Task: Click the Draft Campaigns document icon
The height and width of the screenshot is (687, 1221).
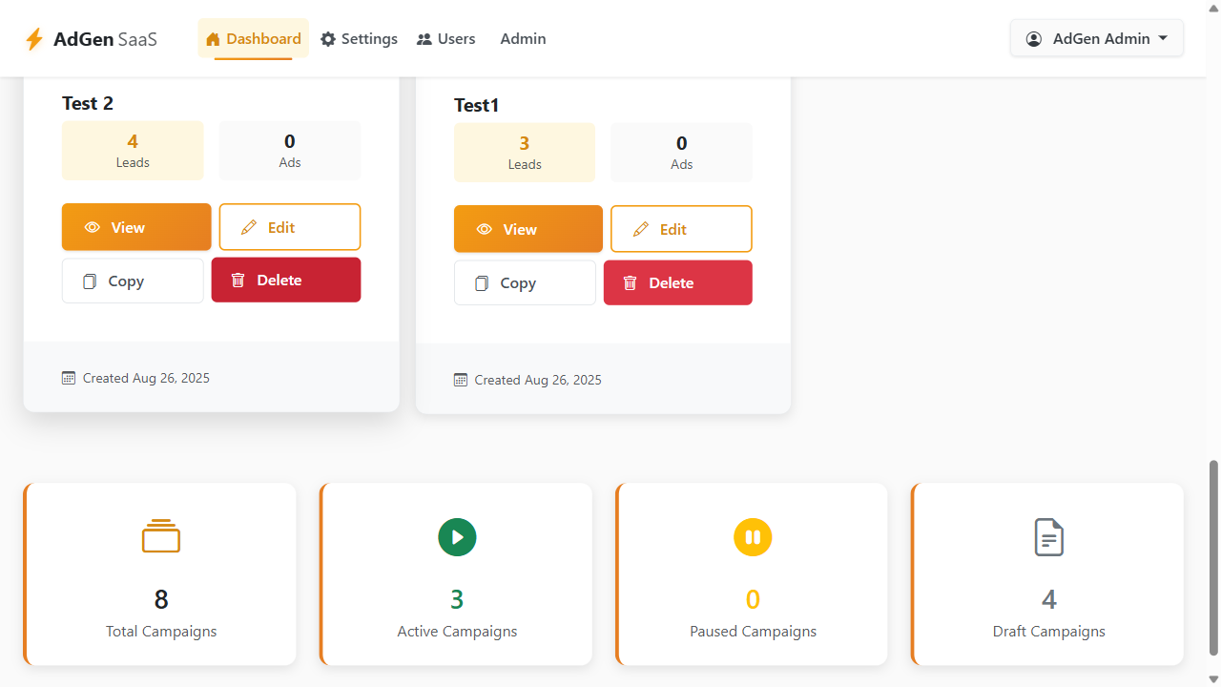Action: point(1049,537)
